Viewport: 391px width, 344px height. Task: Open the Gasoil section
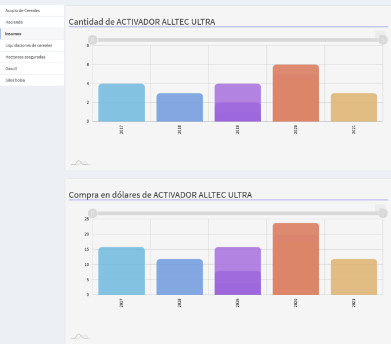click(32, 68)
